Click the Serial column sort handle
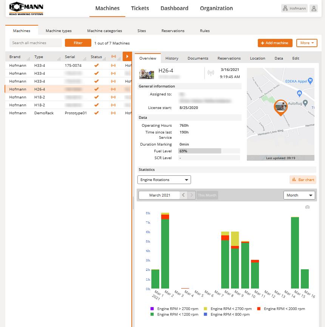This screenshot has height=327, width=325. pyautogui.click(x=85, y=59)
